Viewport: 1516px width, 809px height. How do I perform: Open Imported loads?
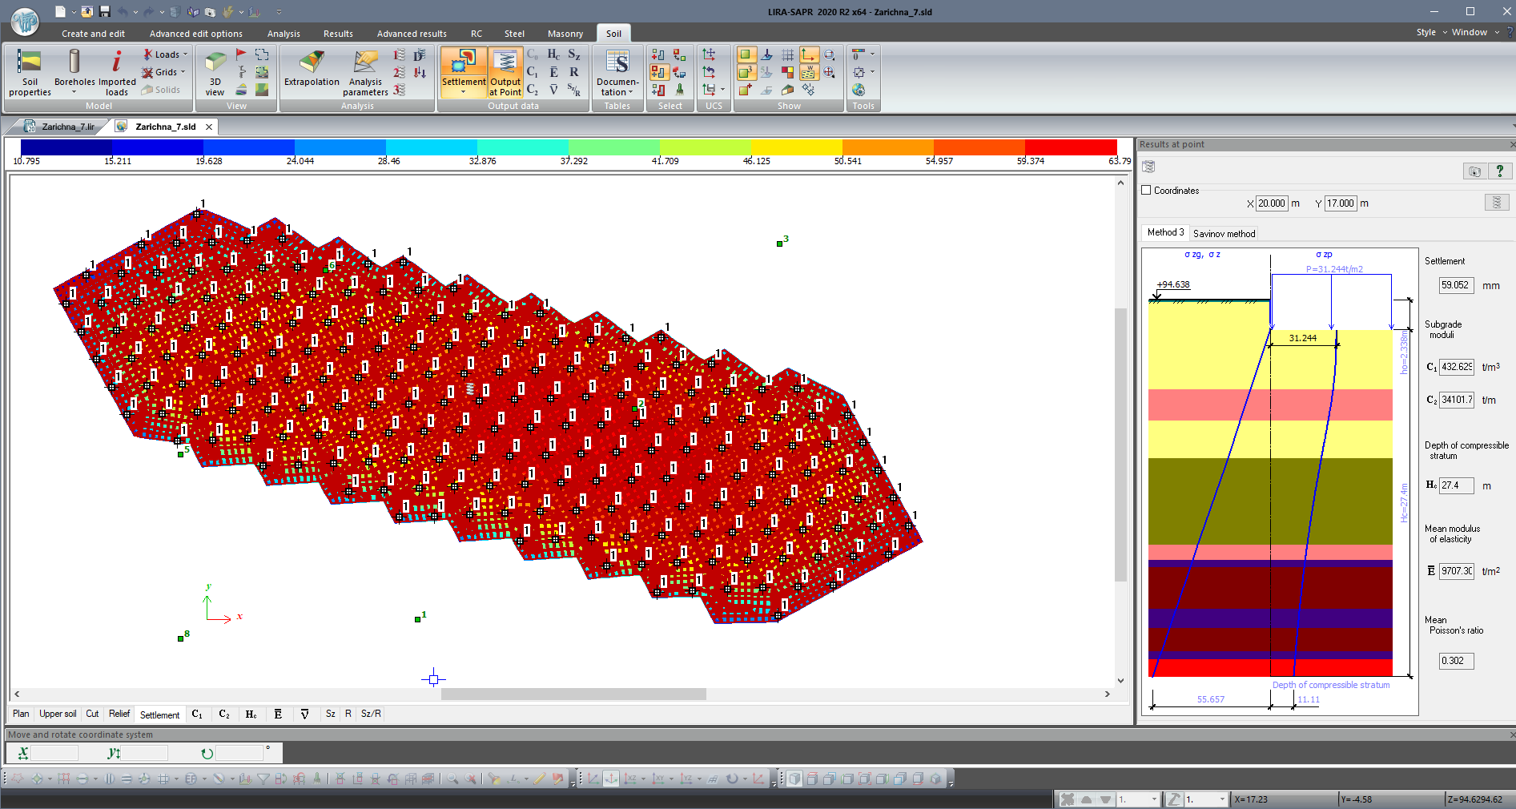[117, 72]
